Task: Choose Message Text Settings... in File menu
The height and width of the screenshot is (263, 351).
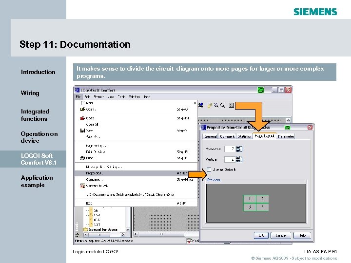Action: 136,167
